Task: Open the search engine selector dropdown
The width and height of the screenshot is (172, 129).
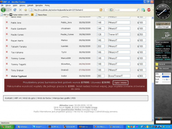Action: pos(112,10)
